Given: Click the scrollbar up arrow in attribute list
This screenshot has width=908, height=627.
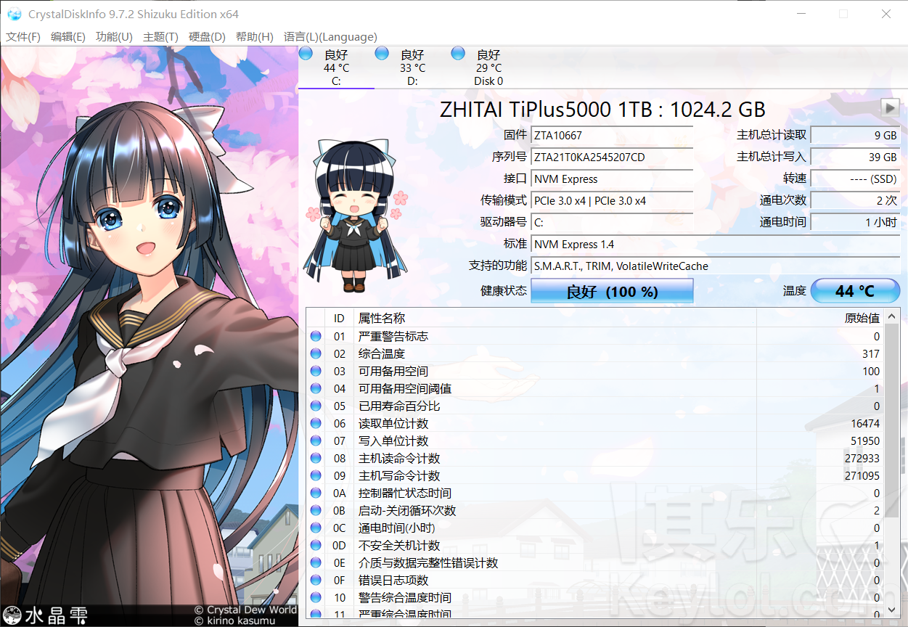Looking at the screenshot, I should [x=893, y=316].
